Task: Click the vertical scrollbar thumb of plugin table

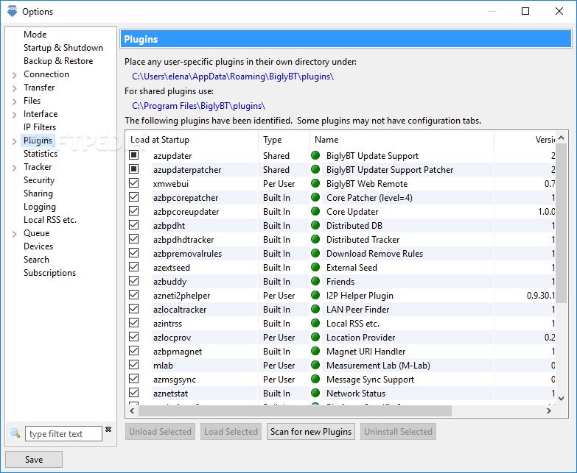Action: [x=561, y=224]
